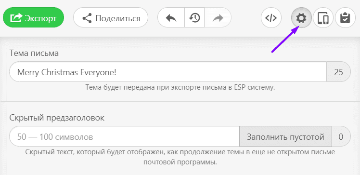Image resolution: width=360 pixels, height=175 pixels.
Task: Click the Скрытый предзаголовок label
Action: click(57, 118)
